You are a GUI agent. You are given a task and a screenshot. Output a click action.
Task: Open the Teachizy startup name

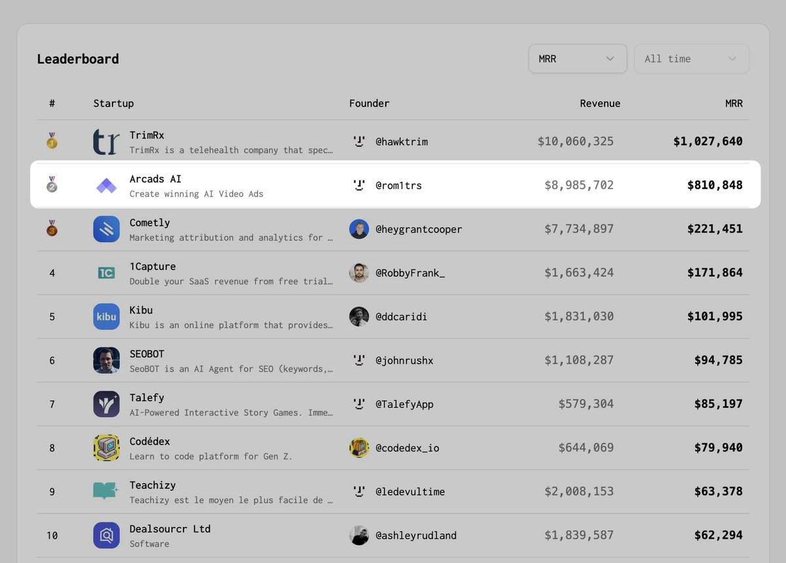[153, 485]
